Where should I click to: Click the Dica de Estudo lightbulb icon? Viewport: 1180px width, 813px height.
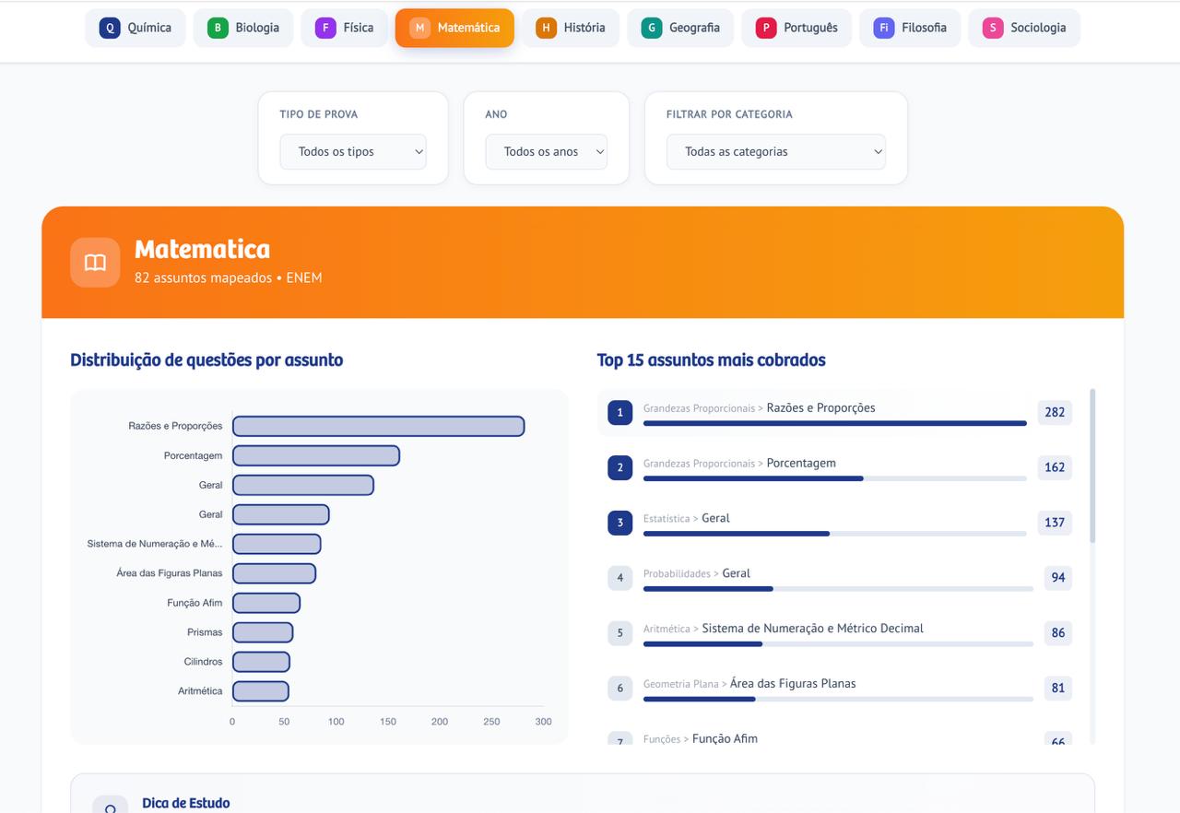111,806
